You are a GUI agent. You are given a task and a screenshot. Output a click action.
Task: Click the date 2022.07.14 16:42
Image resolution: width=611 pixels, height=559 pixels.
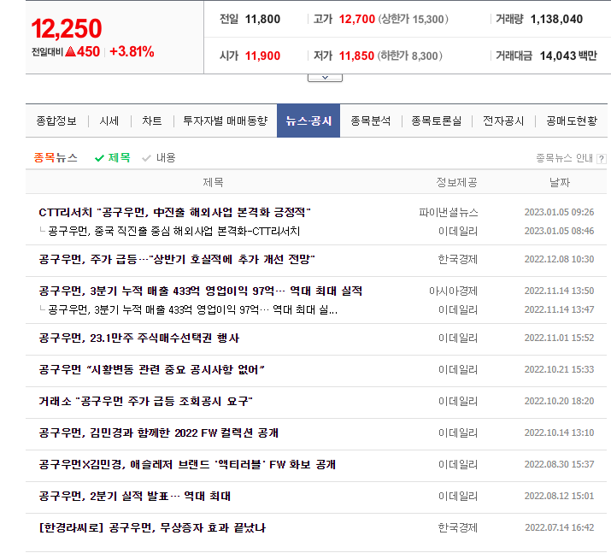pos(559,527)
